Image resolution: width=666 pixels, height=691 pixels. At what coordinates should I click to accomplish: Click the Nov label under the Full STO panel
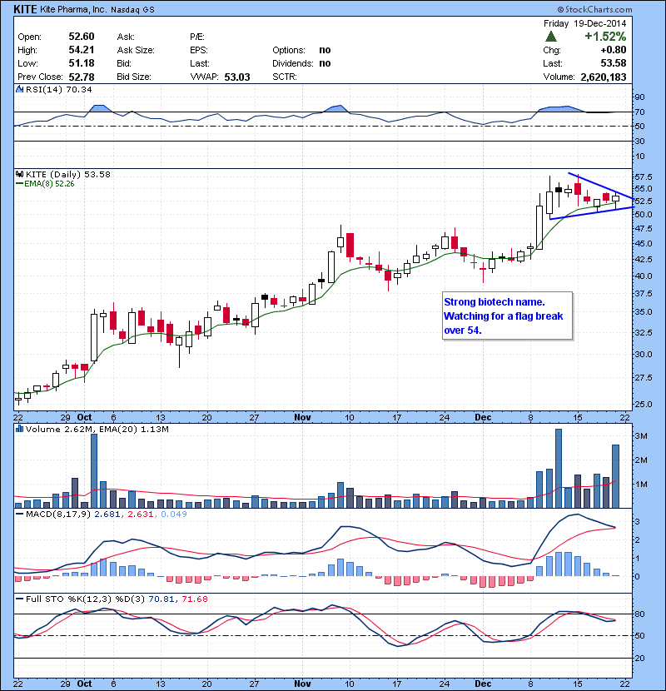tap(302, 684)
